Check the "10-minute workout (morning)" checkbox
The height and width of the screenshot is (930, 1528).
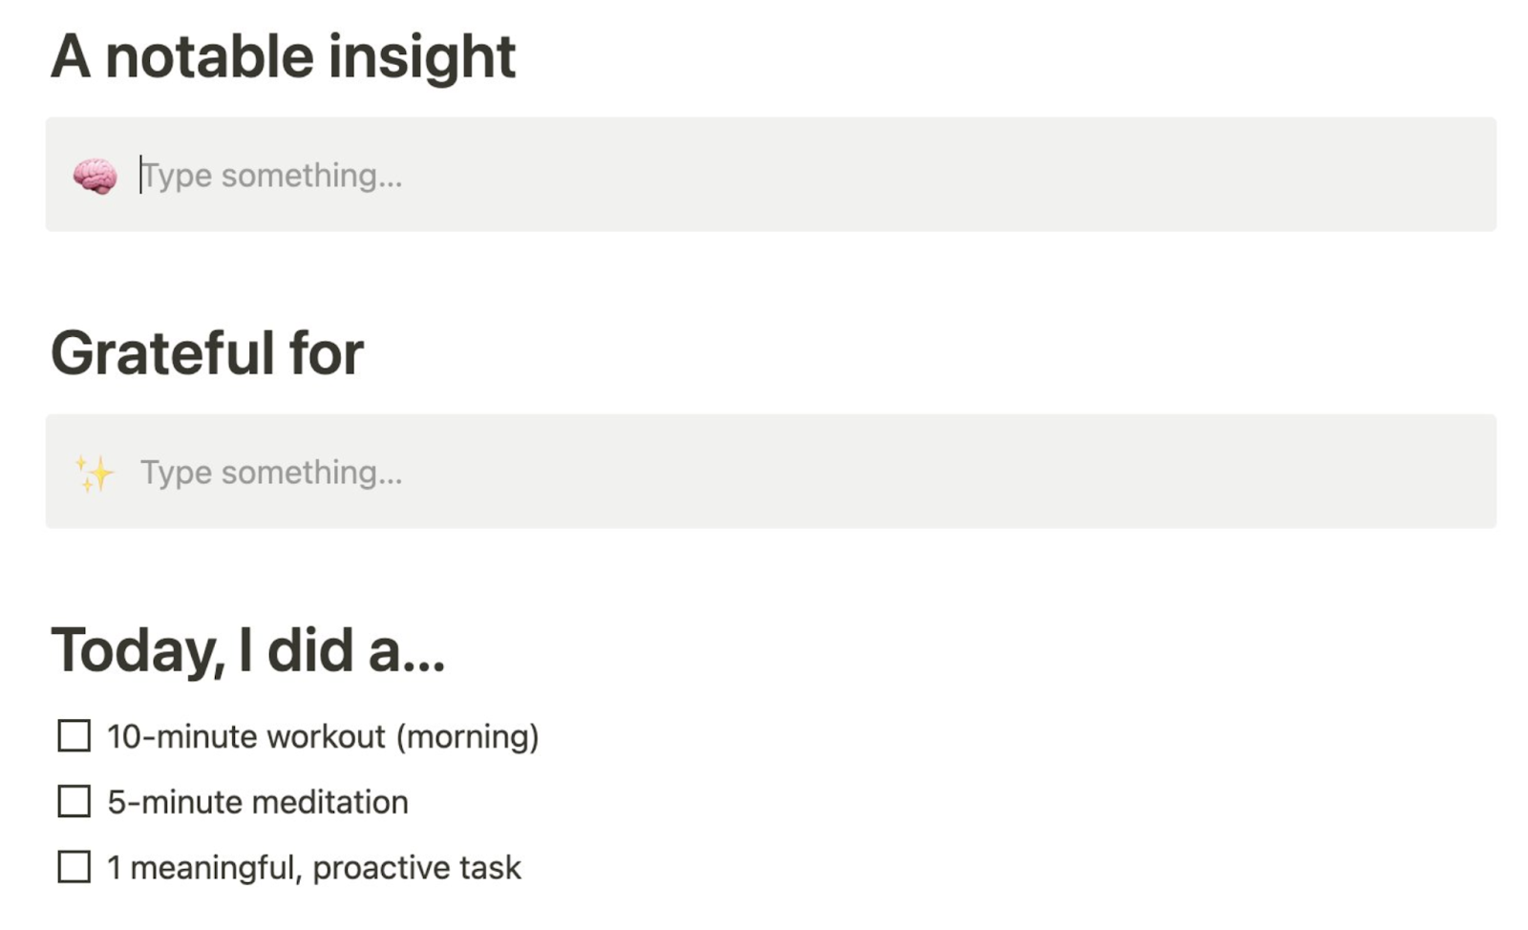coord(73,736)
